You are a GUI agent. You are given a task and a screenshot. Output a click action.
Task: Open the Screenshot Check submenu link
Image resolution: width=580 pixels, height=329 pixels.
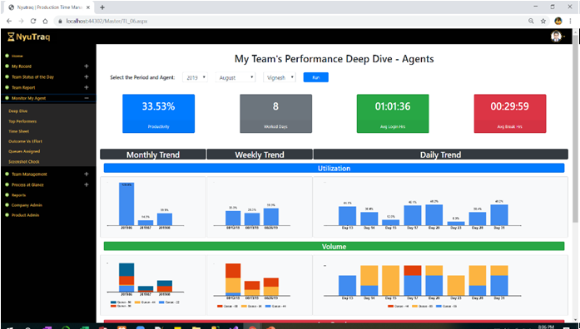click(x=24, y=162)
